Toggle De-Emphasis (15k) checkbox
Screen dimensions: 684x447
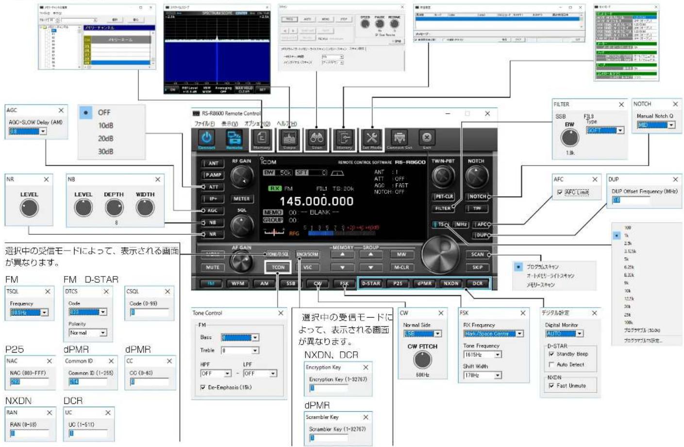pos(203,387)
